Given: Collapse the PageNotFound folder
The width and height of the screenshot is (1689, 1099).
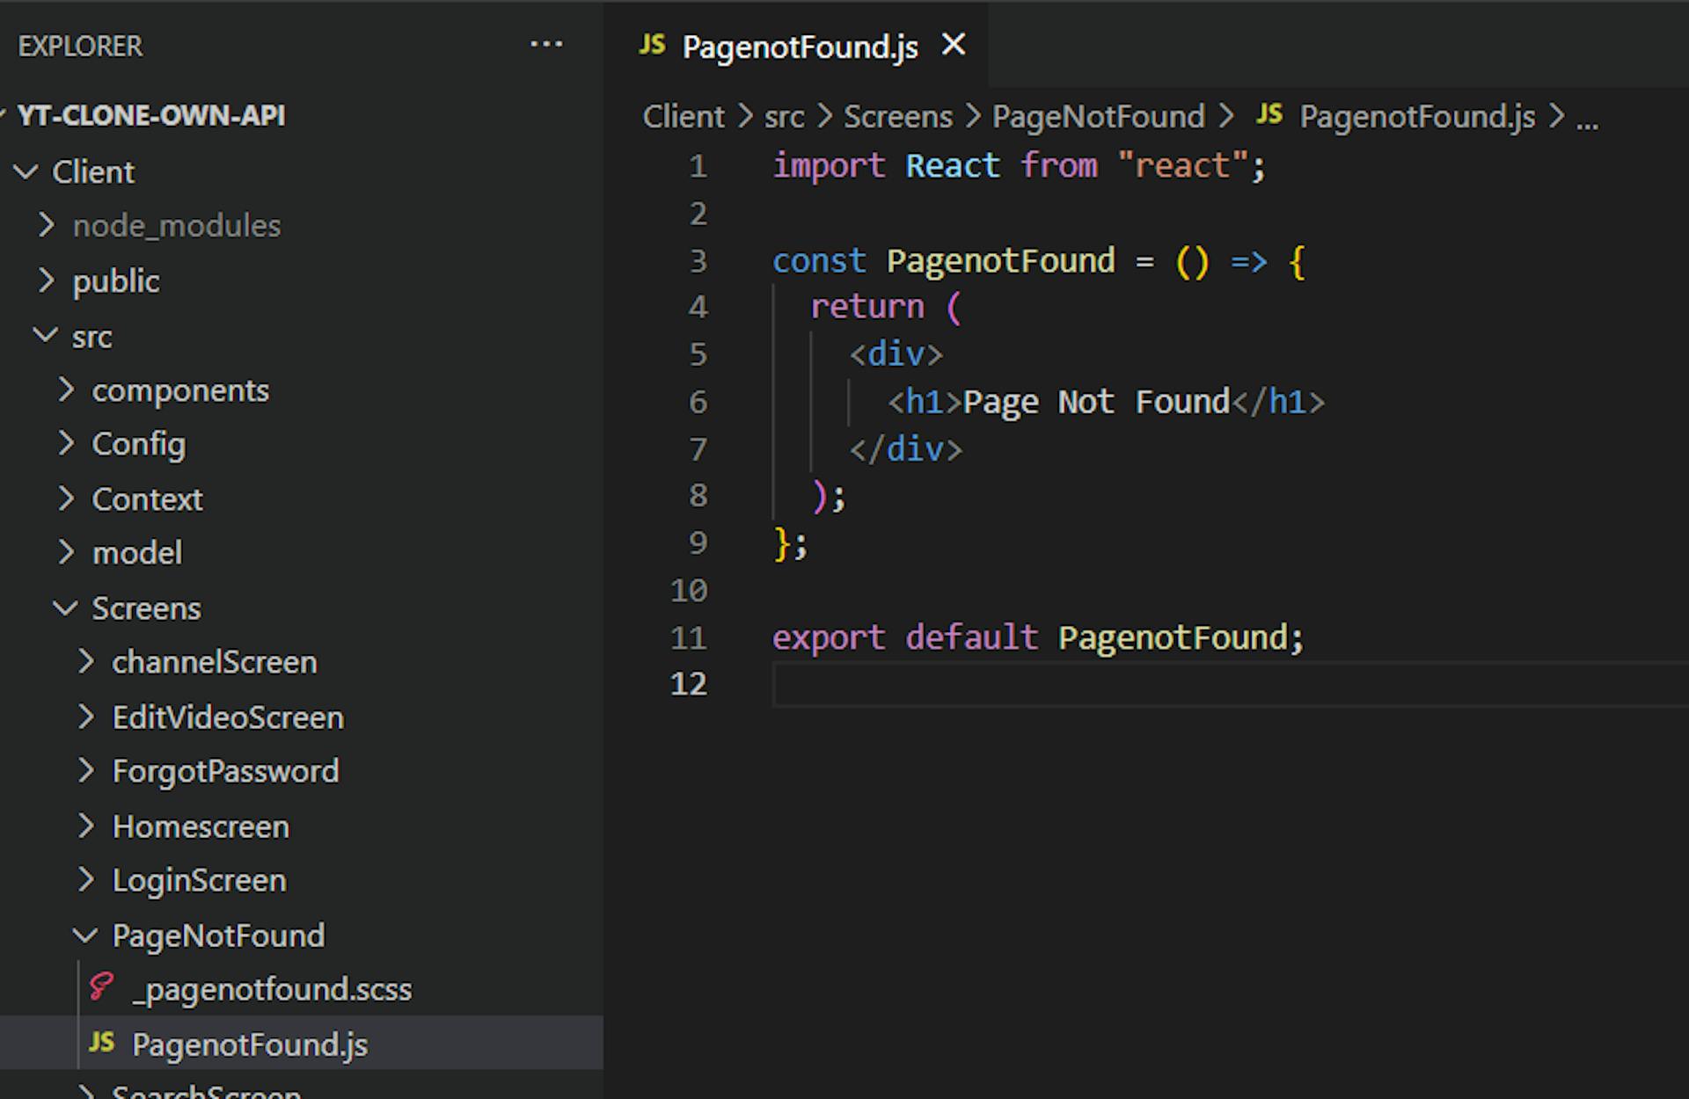Looking at the screenshot, I should 85,935.
